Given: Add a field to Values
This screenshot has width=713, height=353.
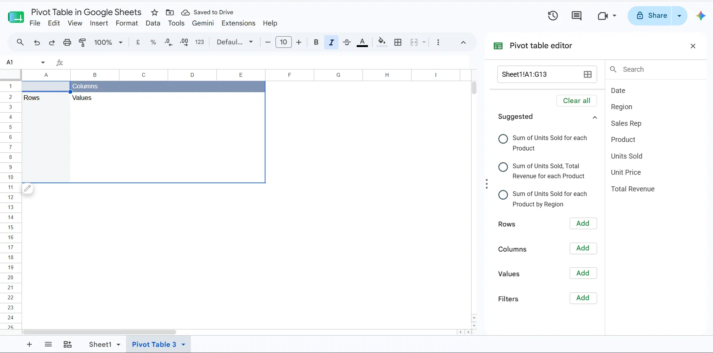Looking at the screenshot, I should [x=583, y=273].
